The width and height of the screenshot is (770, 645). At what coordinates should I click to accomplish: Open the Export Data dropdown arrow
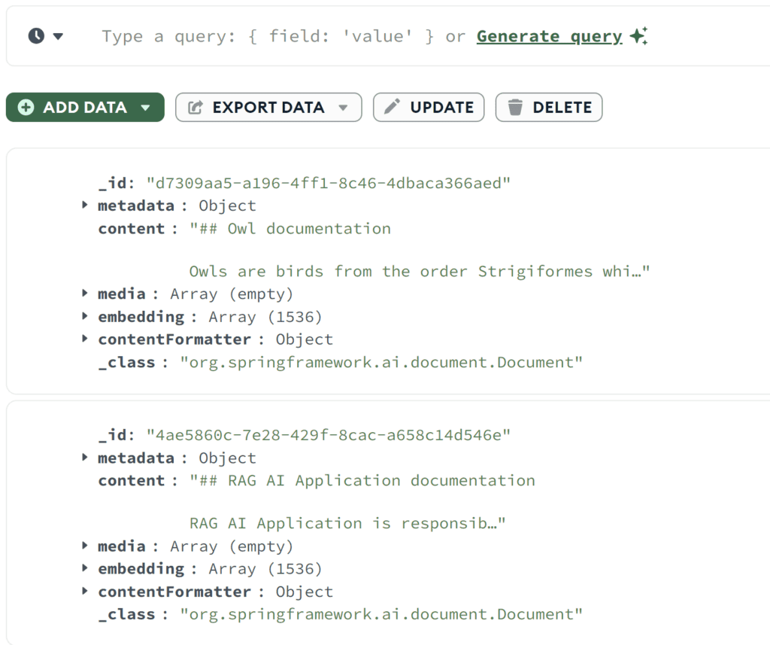(x=343, y=108)
